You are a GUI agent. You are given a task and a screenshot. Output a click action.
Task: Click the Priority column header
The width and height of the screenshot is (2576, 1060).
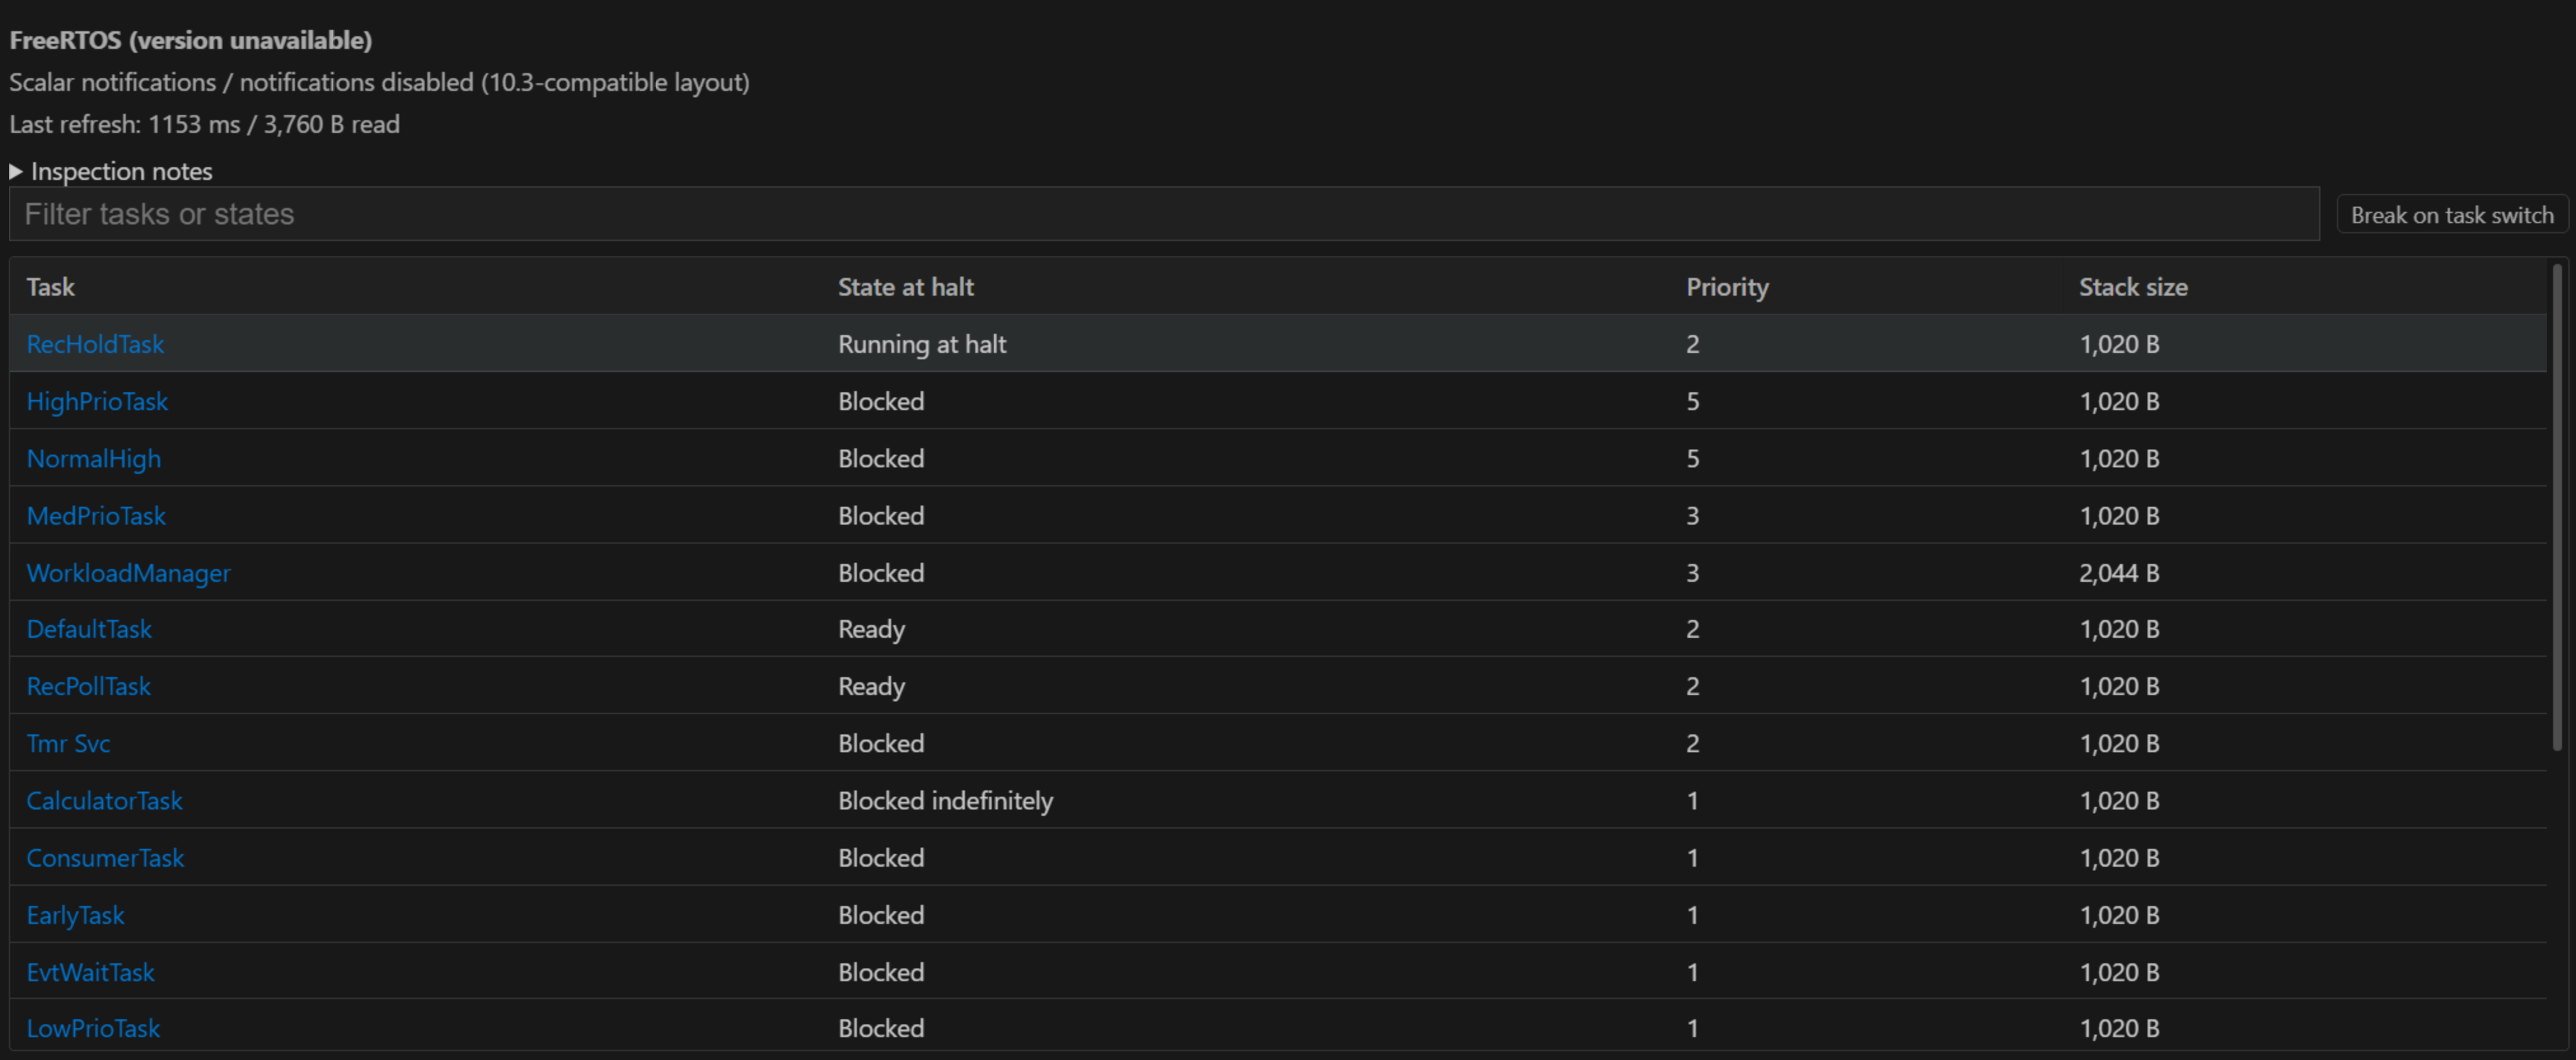click(1727, 287)
